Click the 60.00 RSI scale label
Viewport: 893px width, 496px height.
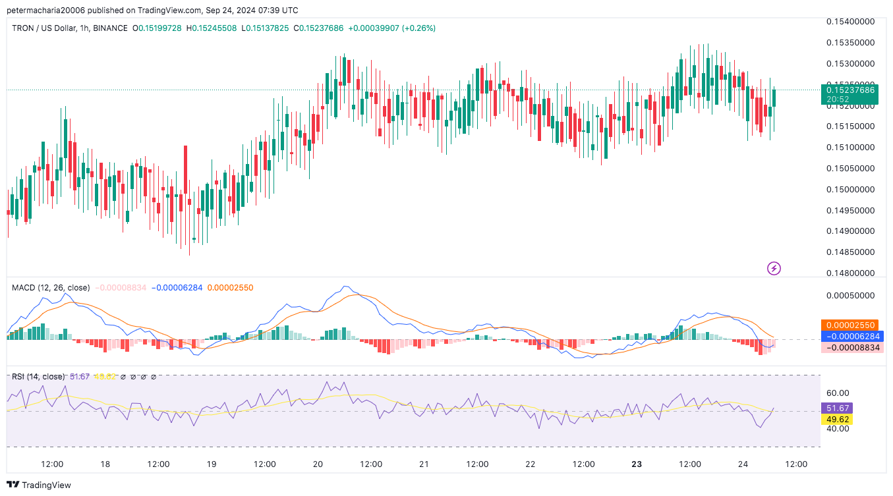[838, 393]
